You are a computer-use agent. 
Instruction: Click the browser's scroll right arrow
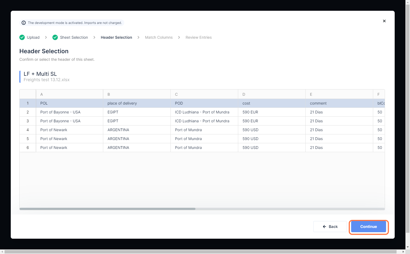tap(403, 252)
